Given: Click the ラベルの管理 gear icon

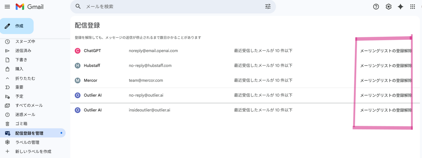Looking at the screenshot, I should (7, 142).
